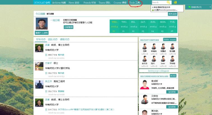Click the 日程管理 button
The image size is (212, 115).
point(68,27)
